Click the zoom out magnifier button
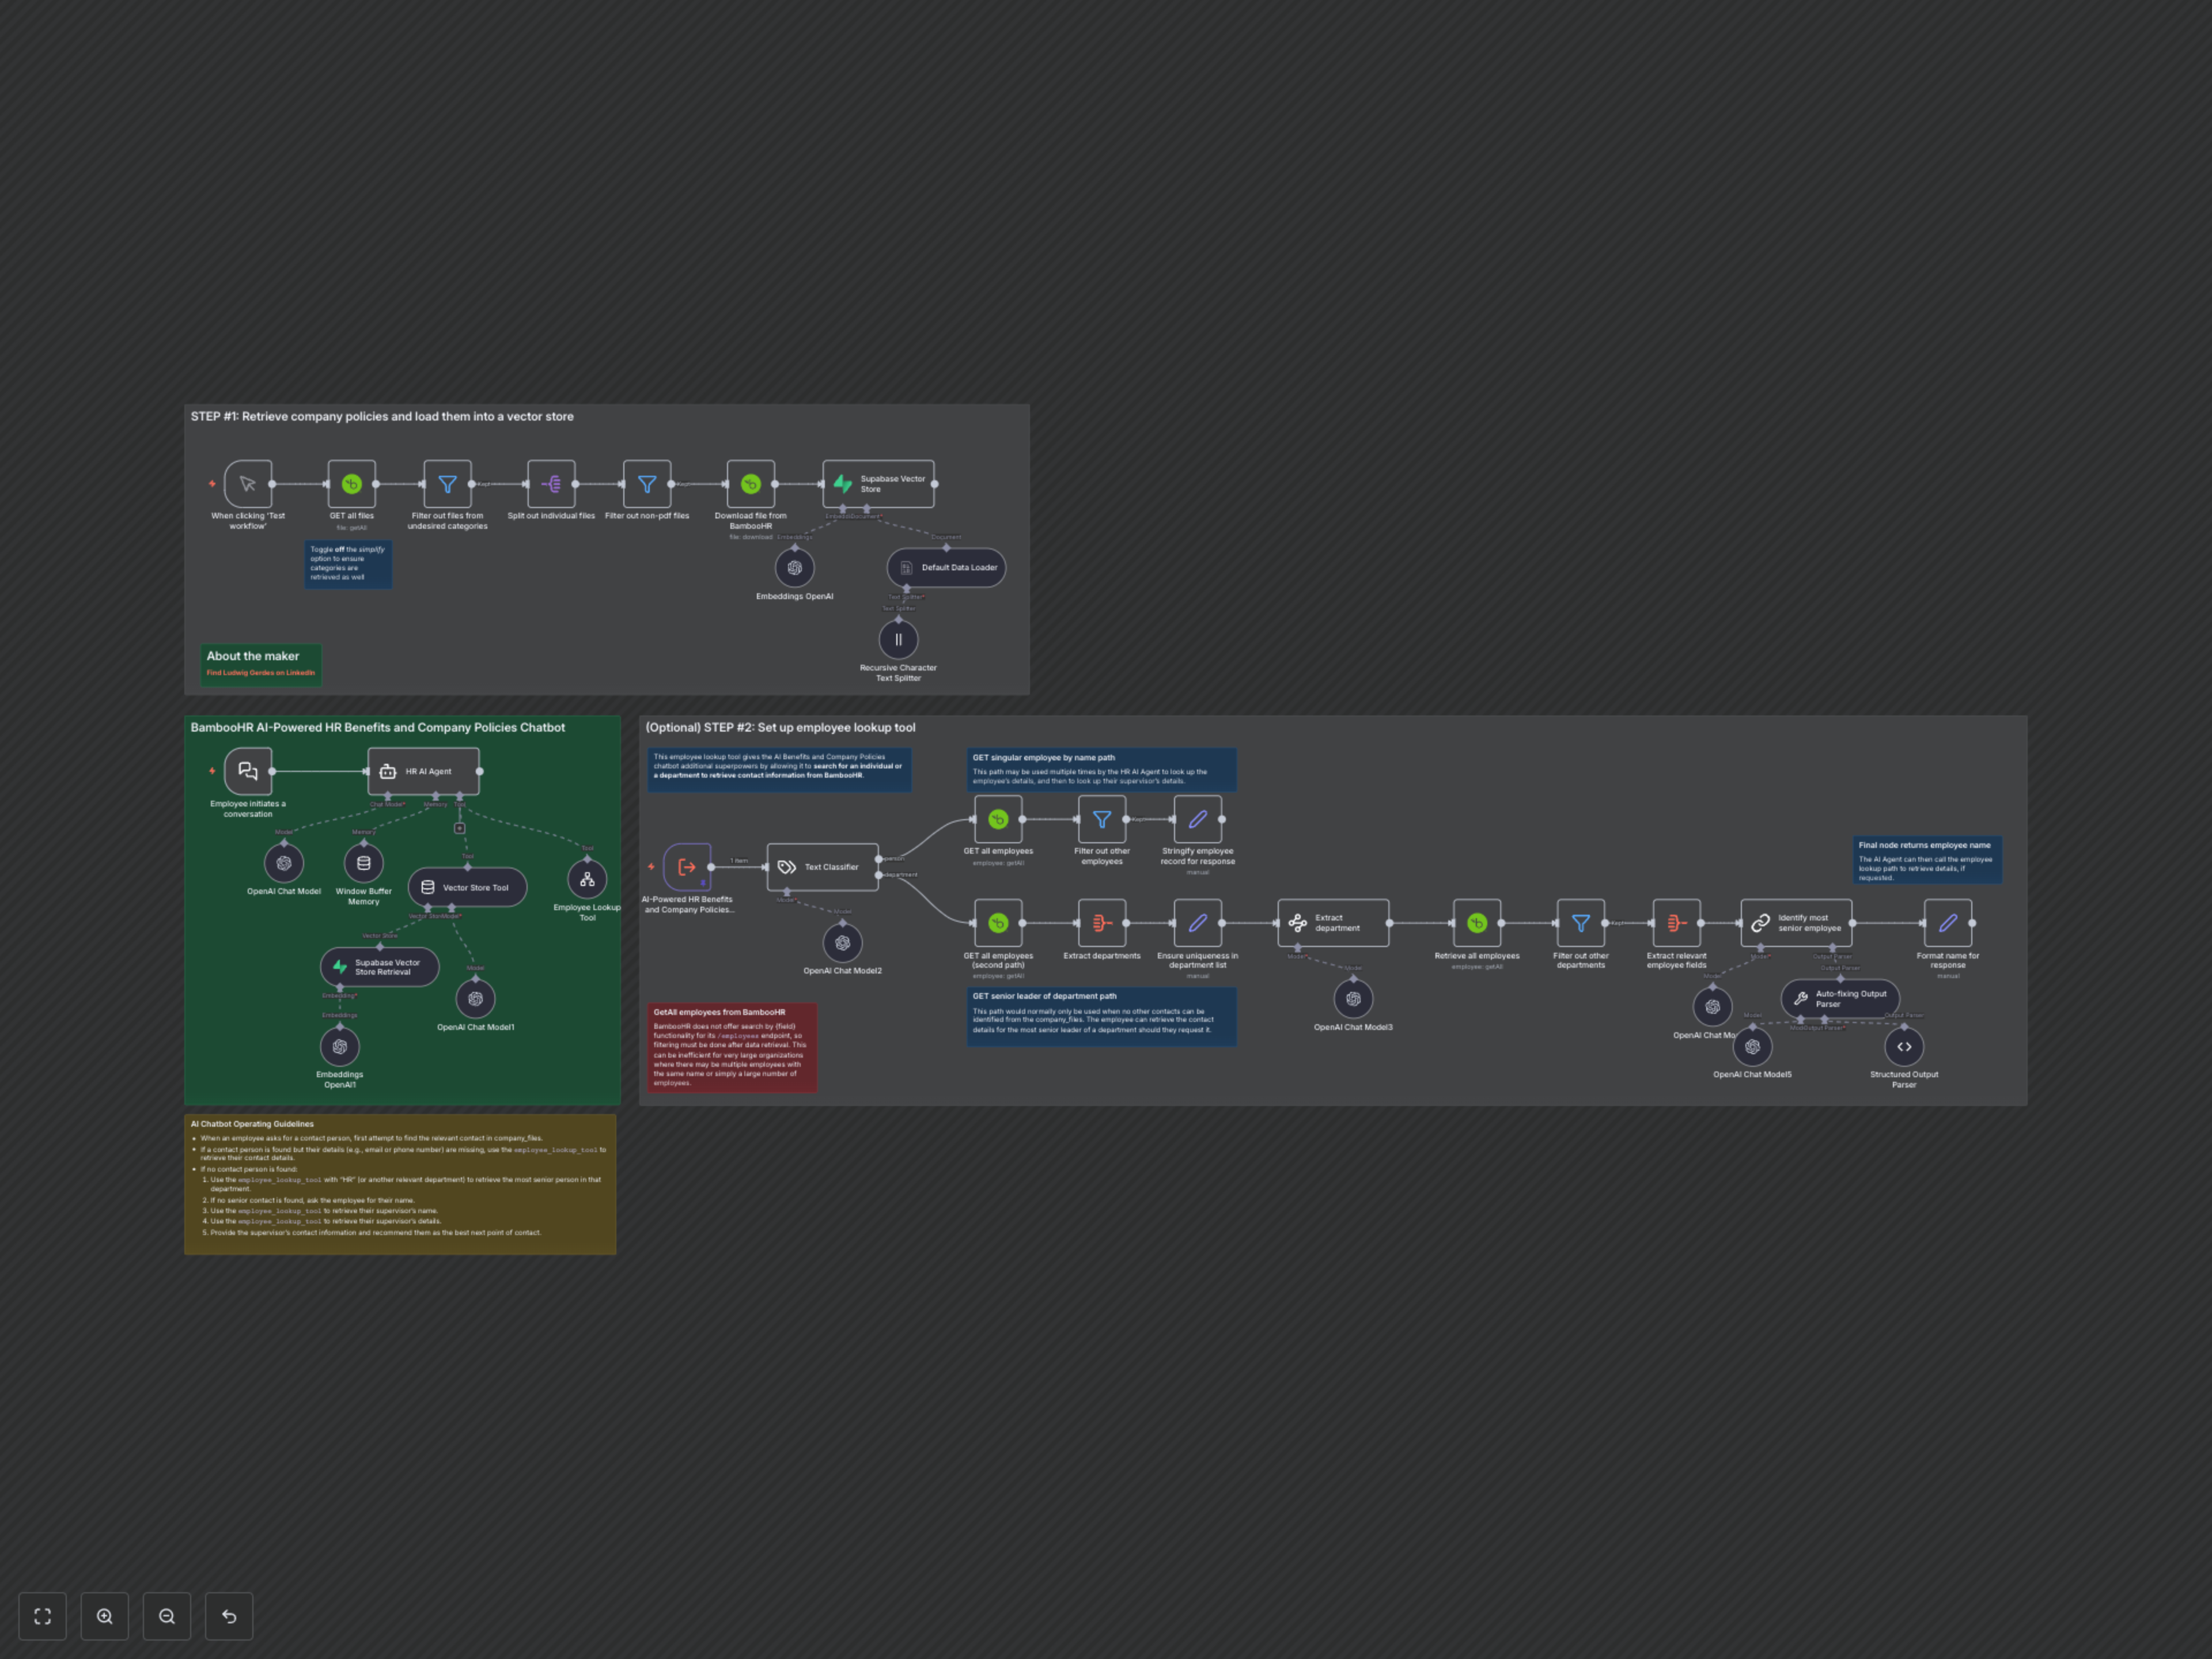Viewport: 2212px width, 1659px height. pyautogui.click(x=167, y=1616)
